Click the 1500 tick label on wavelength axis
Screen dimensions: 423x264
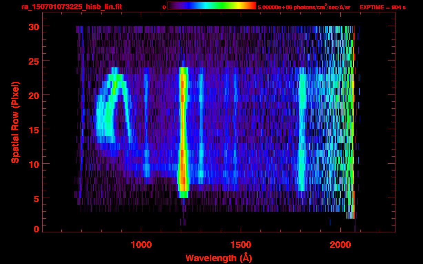(x=241, y=245)
